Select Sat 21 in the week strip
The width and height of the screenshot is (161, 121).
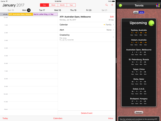[x=104, y=10]
